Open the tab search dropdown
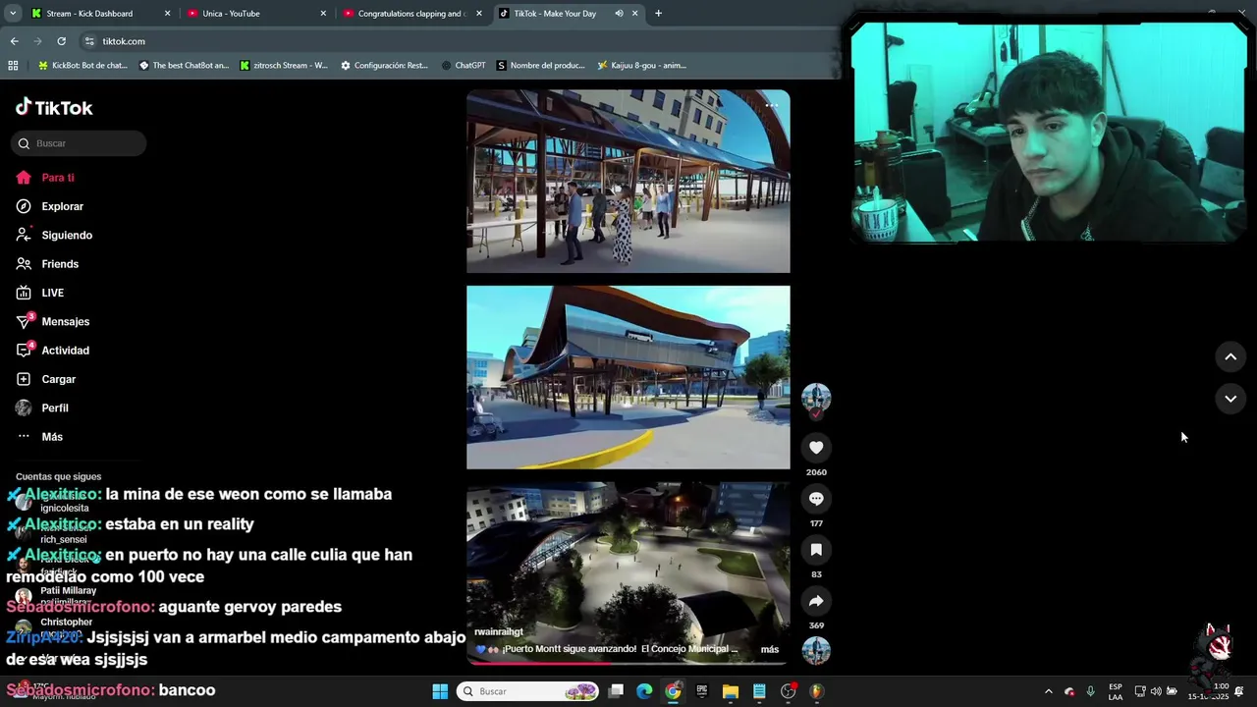This screenshot has height=707, width=1257. click(x=13, y=14)
